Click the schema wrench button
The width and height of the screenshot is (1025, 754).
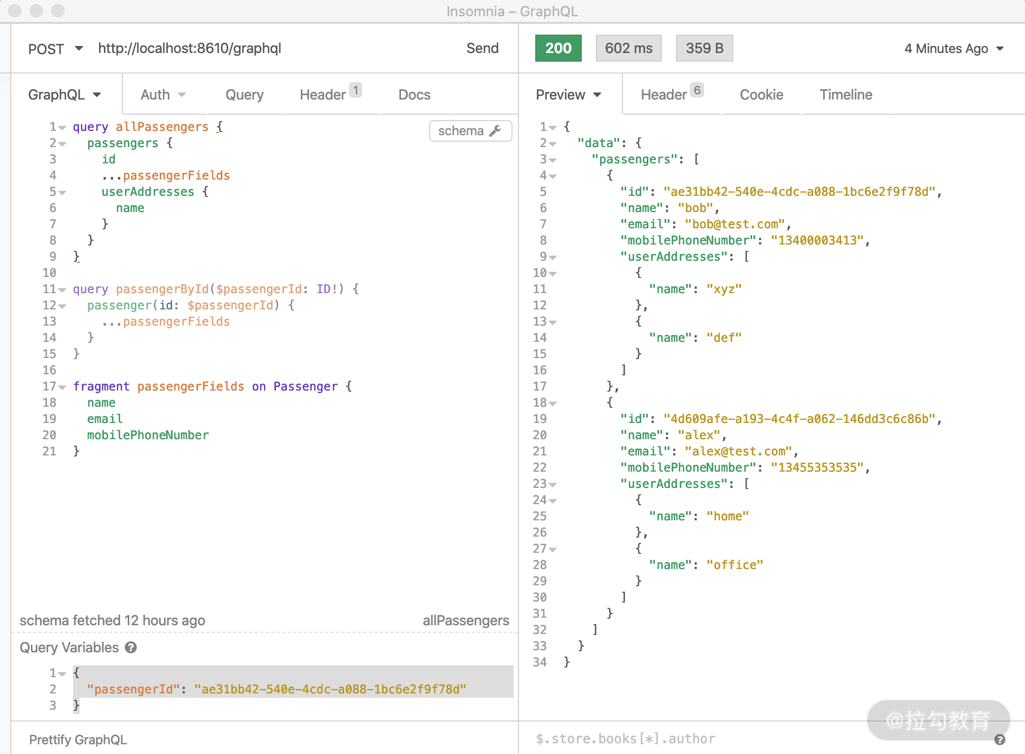tap(470, 131)
